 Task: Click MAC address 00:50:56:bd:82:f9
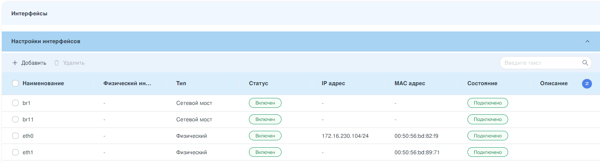pyautogui.click(x=416, y=136)
